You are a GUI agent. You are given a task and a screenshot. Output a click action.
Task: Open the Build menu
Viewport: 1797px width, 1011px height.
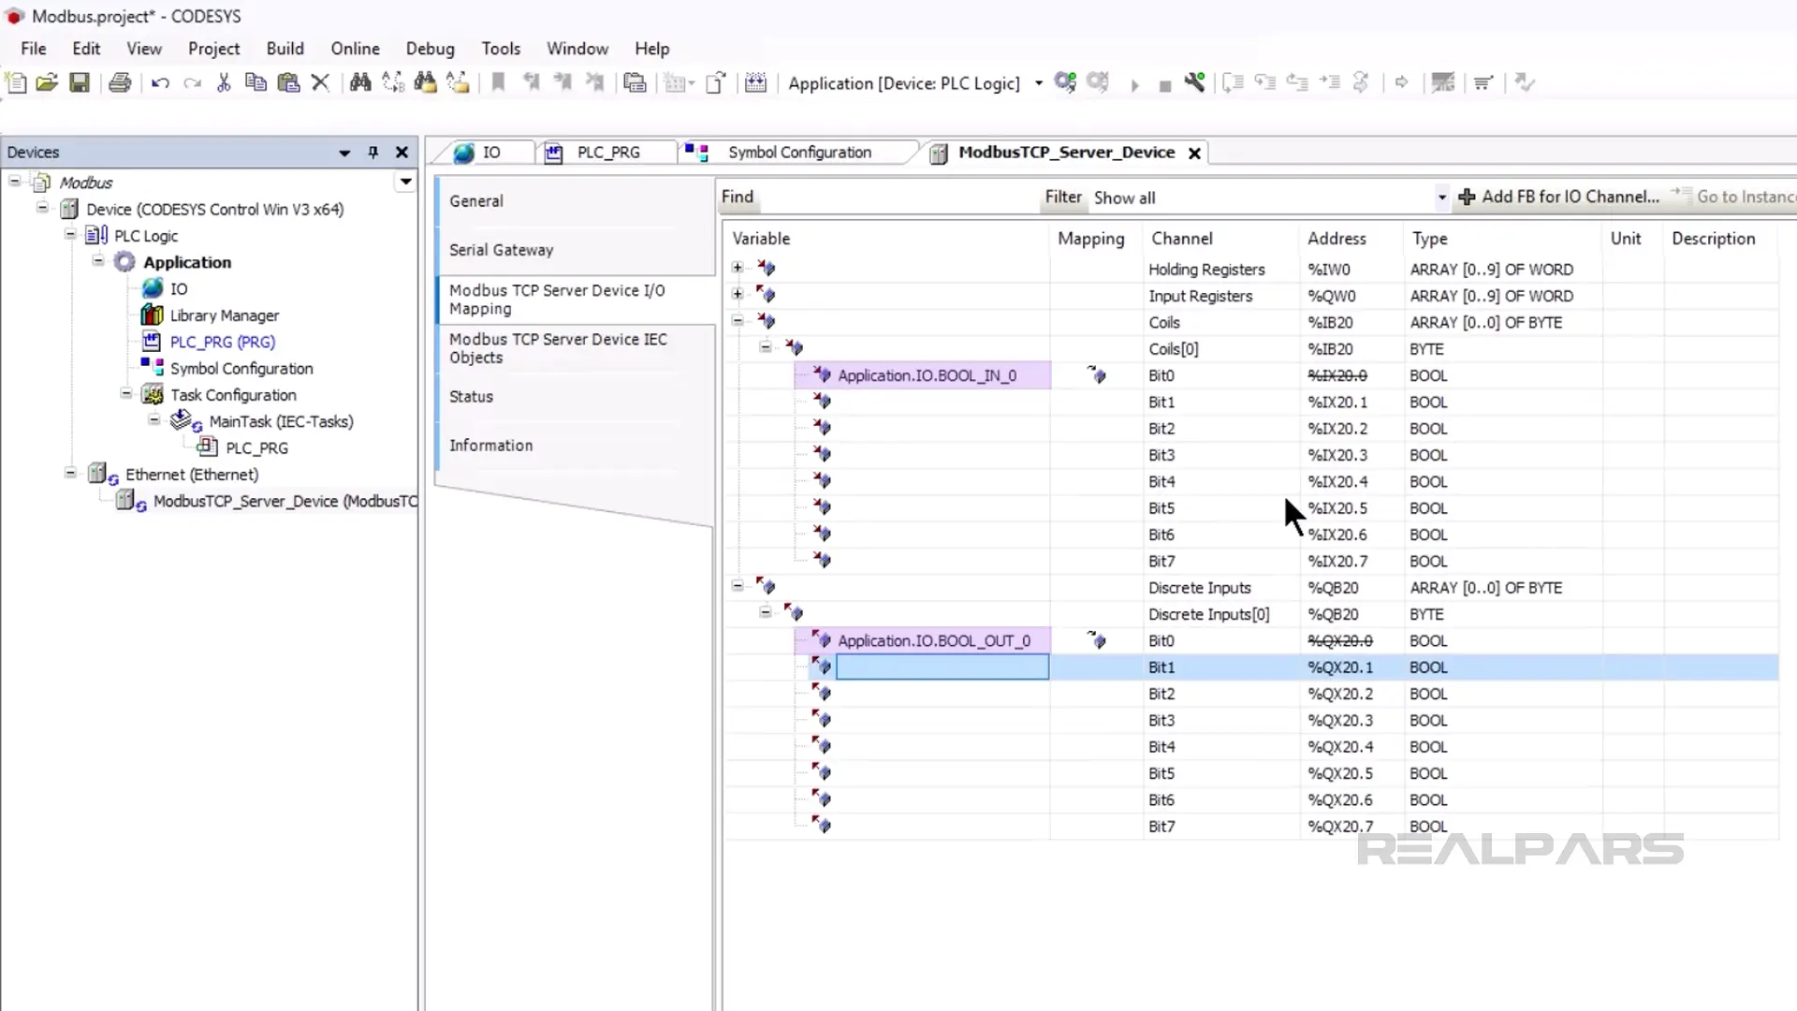[x=285, y=49]
